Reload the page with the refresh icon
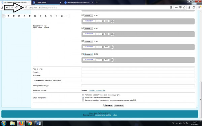The height and width of the screenshot is (126, 202). [x=16, y=7]
